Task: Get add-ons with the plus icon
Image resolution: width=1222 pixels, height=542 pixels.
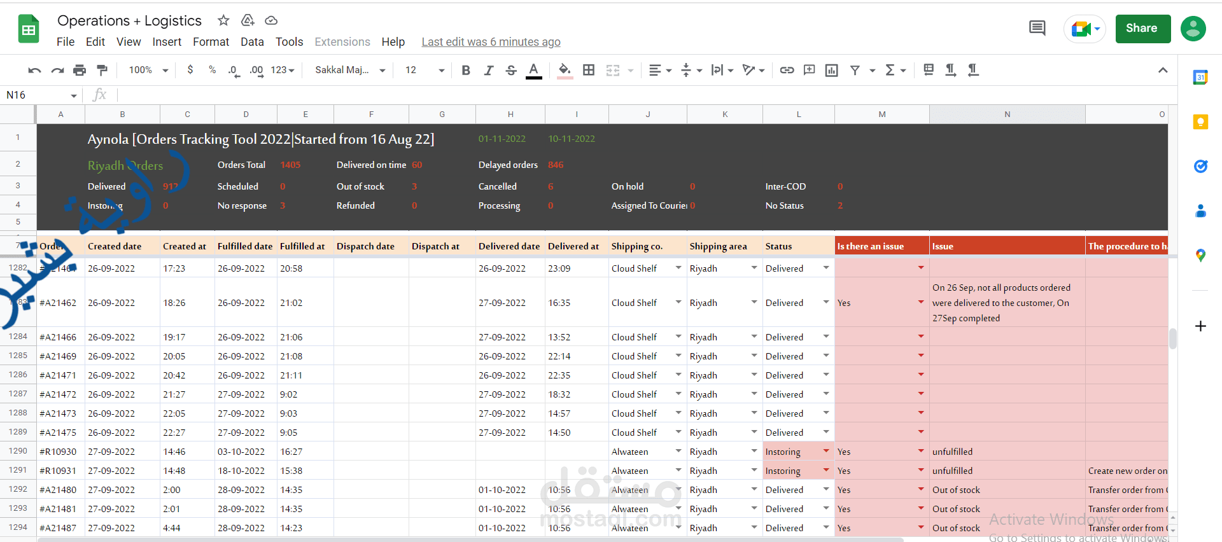Action: 1200,326
